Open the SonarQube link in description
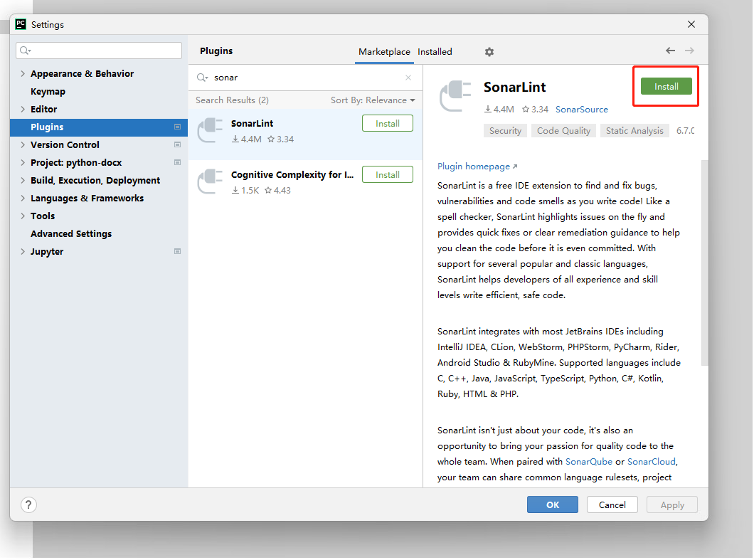Screen dimensions: 754x560 tap(588, 462)
